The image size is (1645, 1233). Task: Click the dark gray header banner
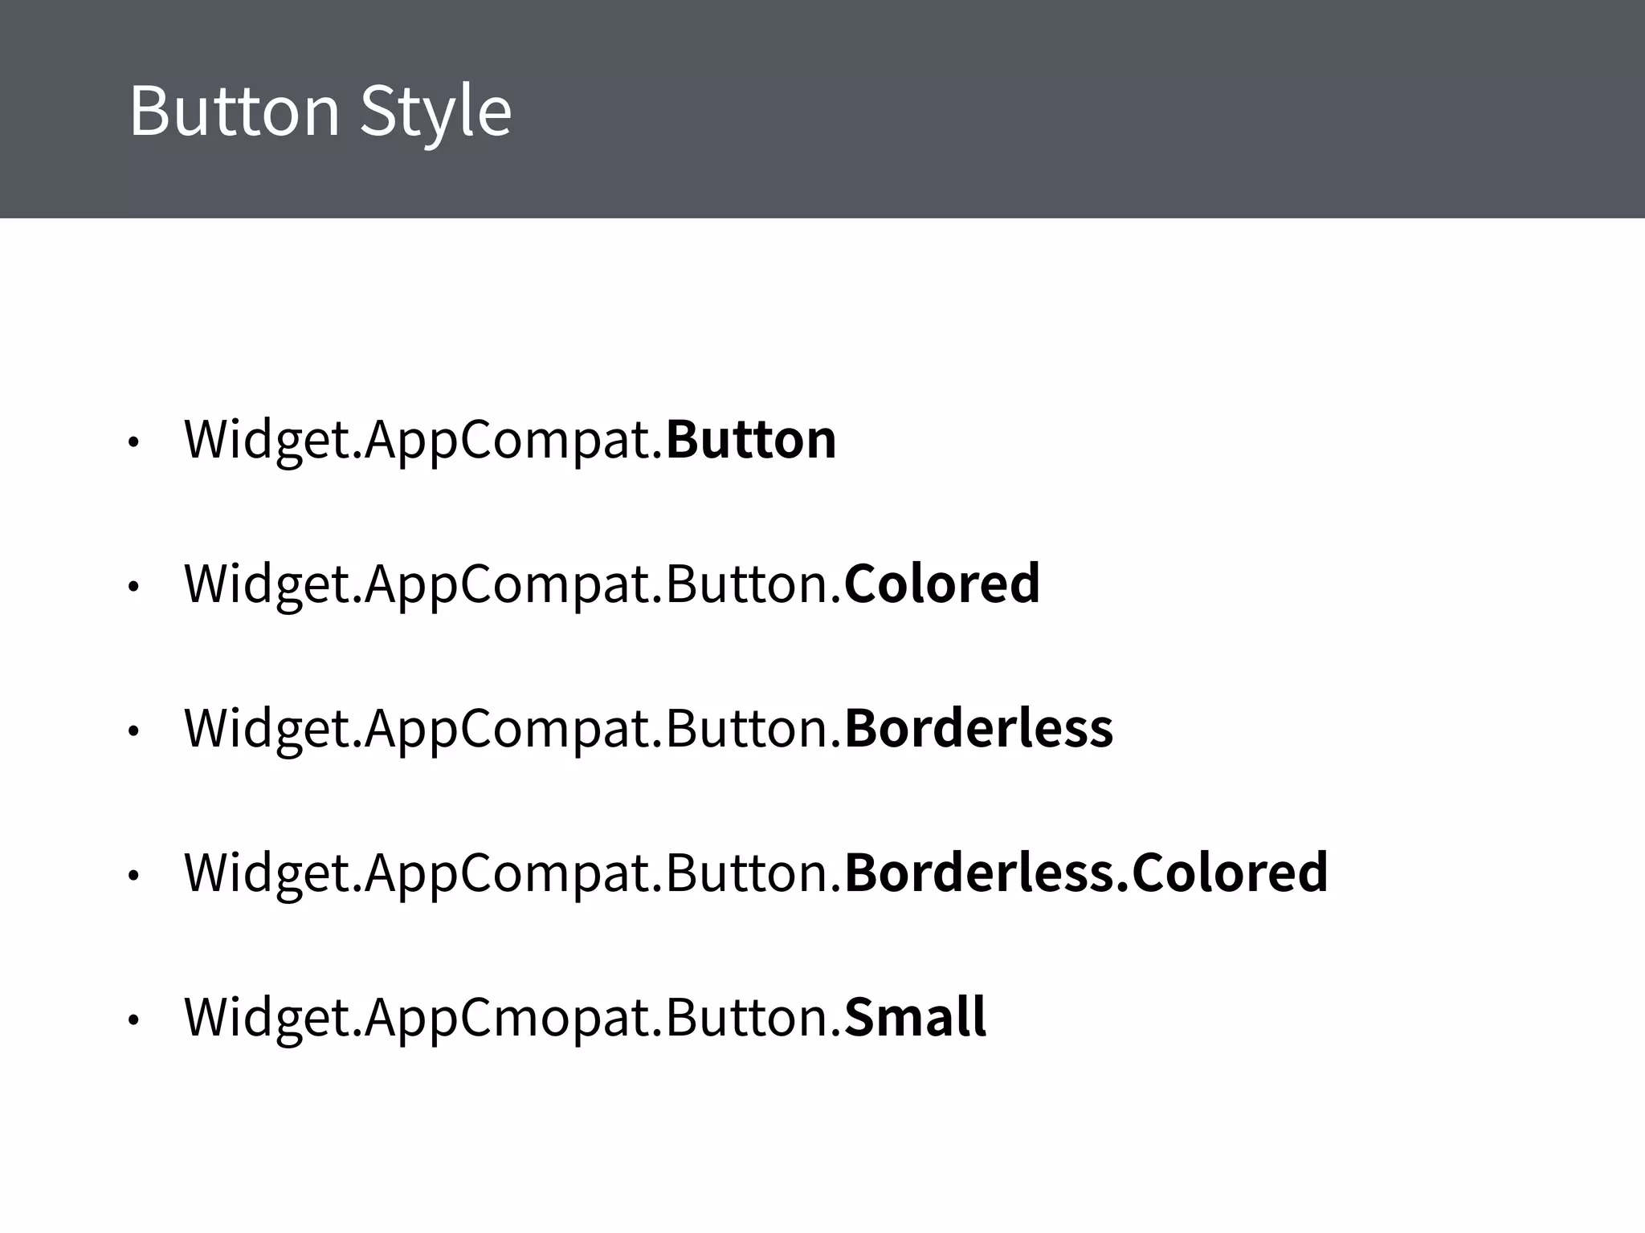point(1044,108)
